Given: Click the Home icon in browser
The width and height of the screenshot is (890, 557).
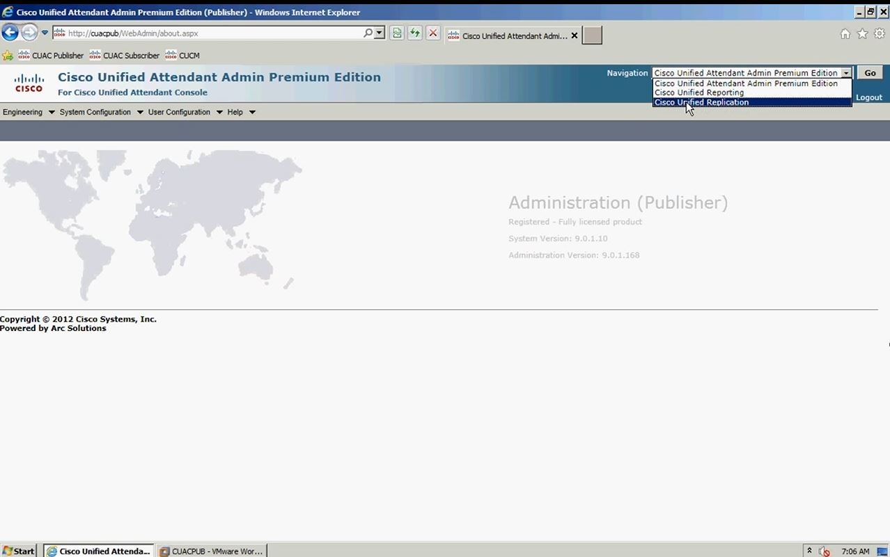Looking at the screenshot, I should (845, 33).
